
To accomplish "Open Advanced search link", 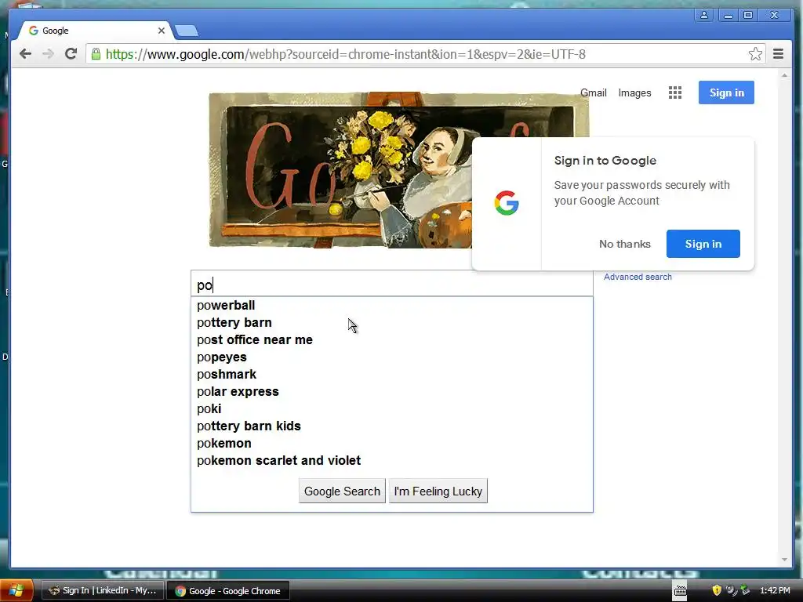I will pyautogui.click(x=638, y=277).
